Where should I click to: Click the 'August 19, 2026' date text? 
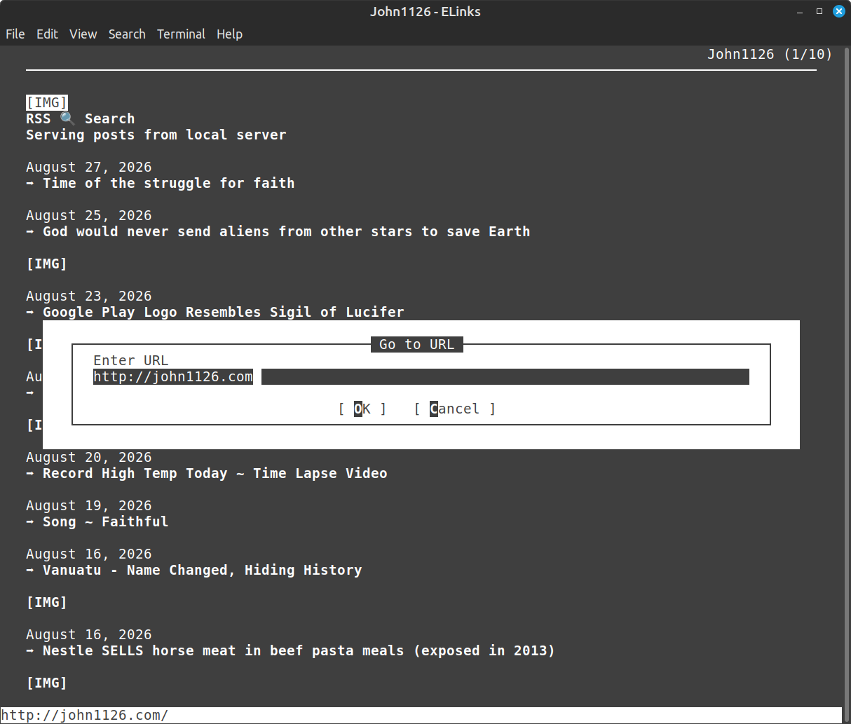point(89,506)
